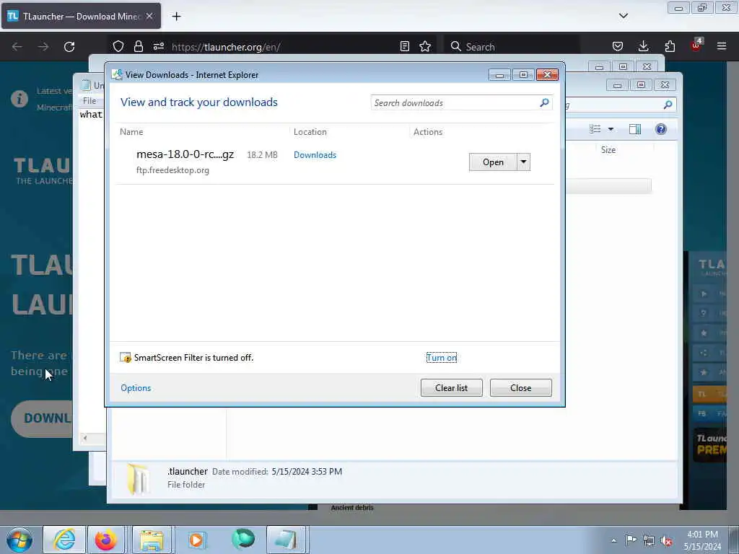Close the View Downloads dialog
Viewport: 739px width, 554px height.
click(521, 387)
